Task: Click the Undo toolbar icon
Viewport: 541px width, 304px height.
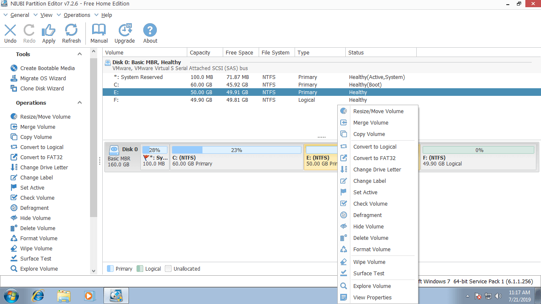Action: point(10,30)
